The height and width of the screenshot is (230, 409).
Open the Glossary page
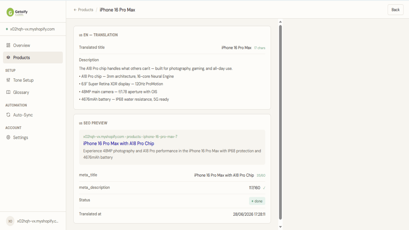[x=33, y=92]
